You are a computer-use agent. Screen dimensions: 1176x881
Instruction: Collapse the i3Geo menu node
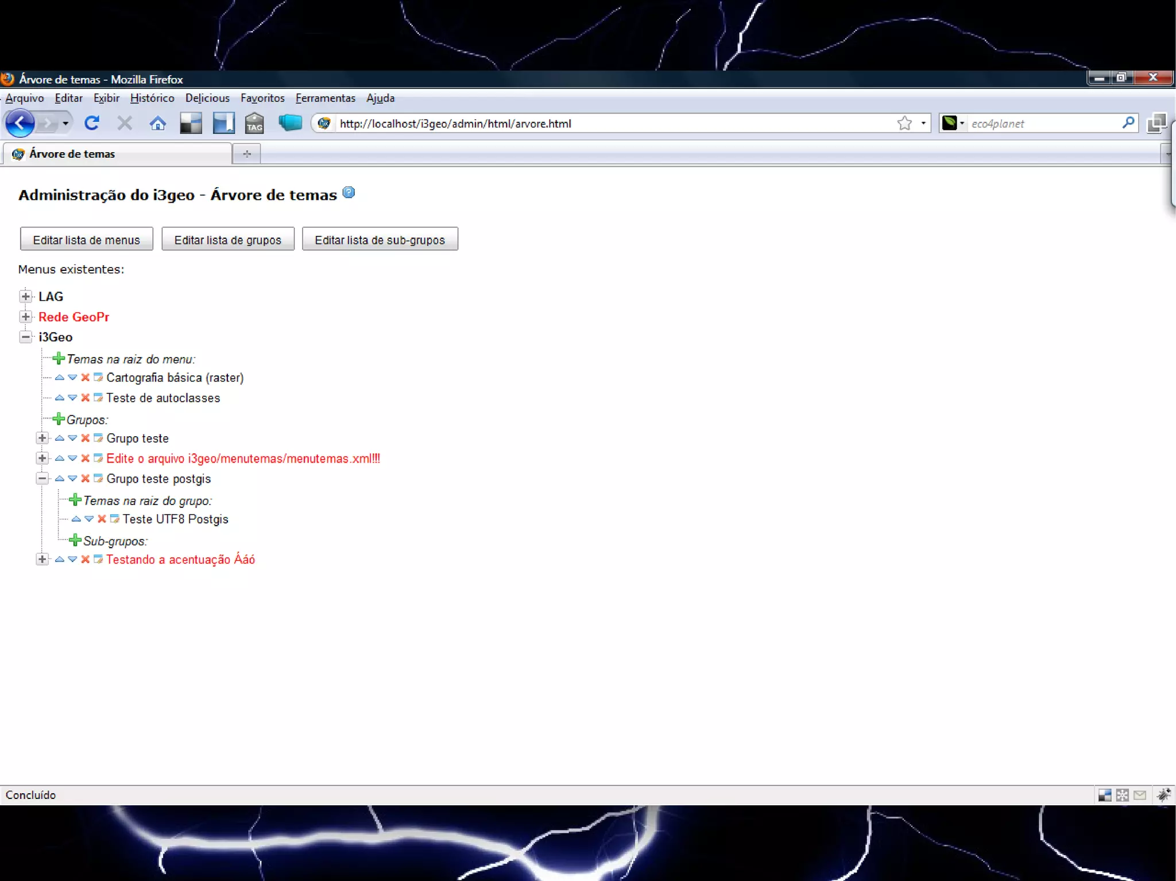click(x=25, y=337)
